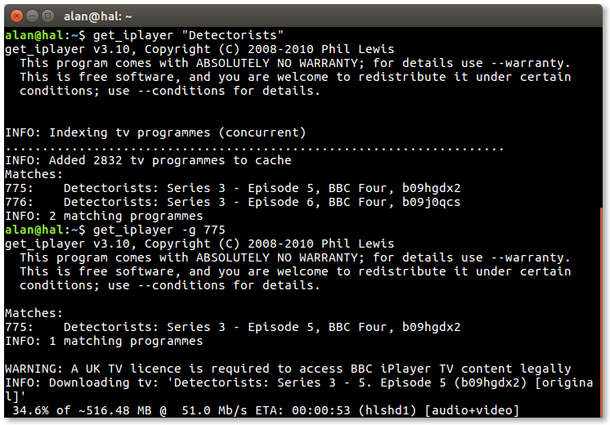The height and width of the screenshot is (425, 610).
Task: Click the first ABSOLUTELY NO WARRANTY line
Action: tap(294, 63)
